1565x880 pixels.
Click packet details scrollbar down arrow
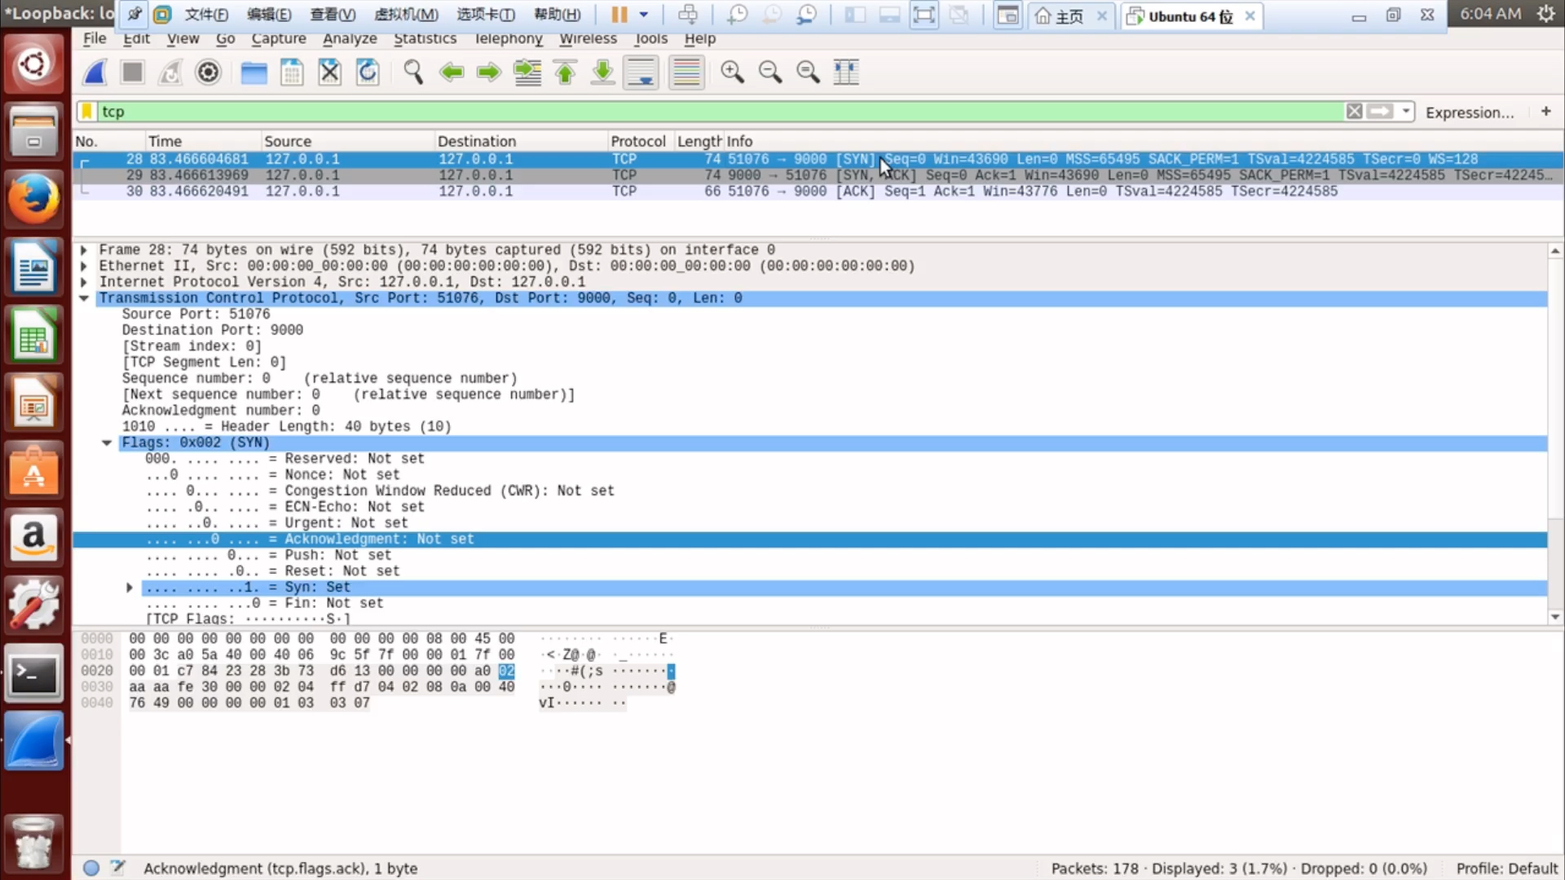pos(1555,618)
